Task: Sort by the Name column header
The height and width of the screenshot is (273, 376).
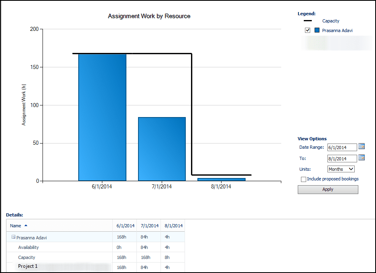Action: coord(16,226)
